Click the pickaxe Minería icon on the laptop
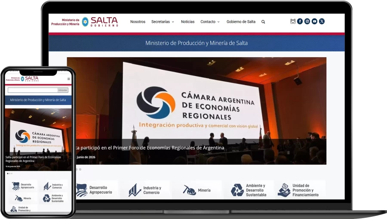The width and height of the screenshot is (387, 219). point(189,190)
